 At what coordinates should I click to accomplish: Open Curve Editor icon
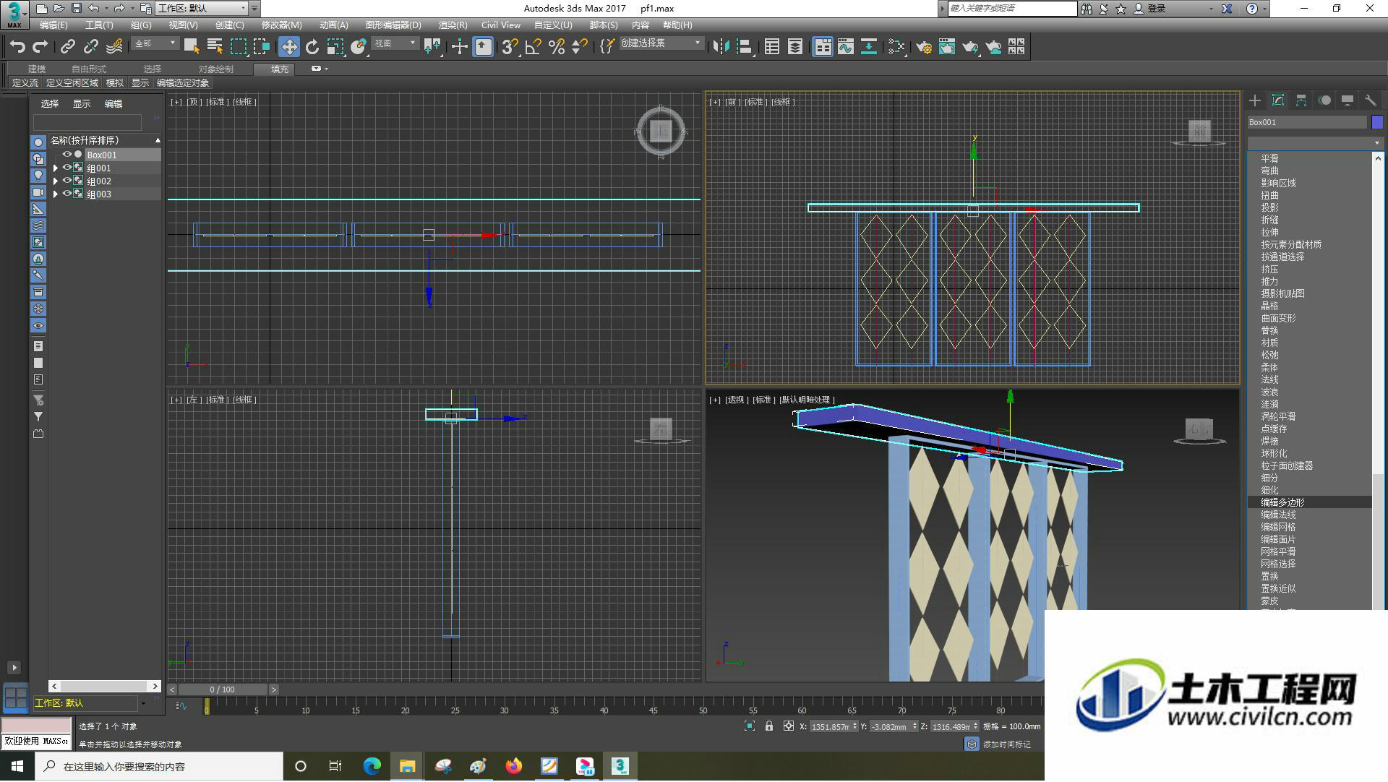(x=845, y=47)
